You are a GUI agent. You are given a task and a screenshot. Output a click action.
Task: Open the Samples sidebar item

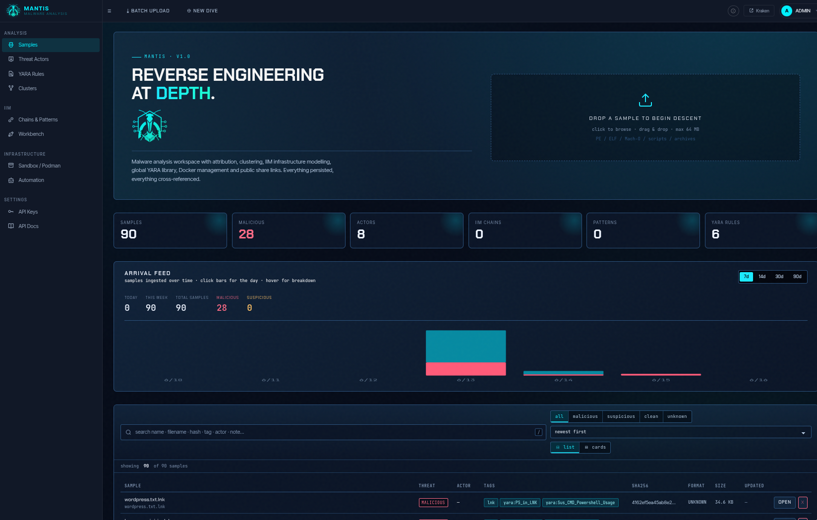point(51,45)
